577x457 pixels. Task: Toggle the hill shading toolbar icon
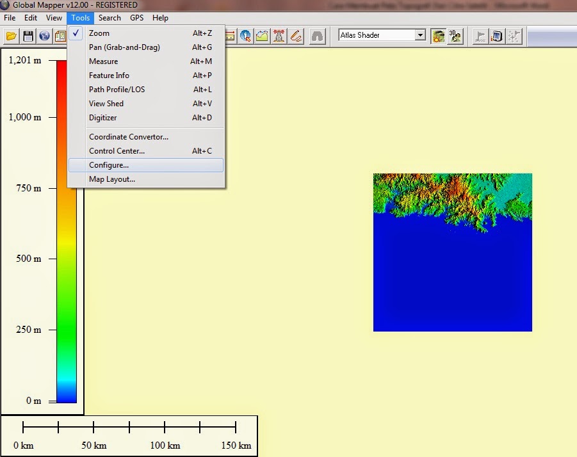(438, 36)
